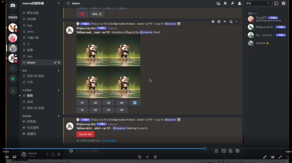Reply to the hovered Midjourney message
The height and width of the screenshot is (163, 292).
pyautogui.click(x=225, y=21)
